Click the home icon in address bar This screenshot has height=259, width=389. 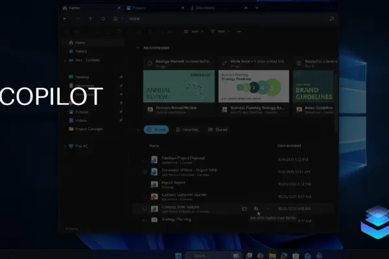click(x=115, y=19)
